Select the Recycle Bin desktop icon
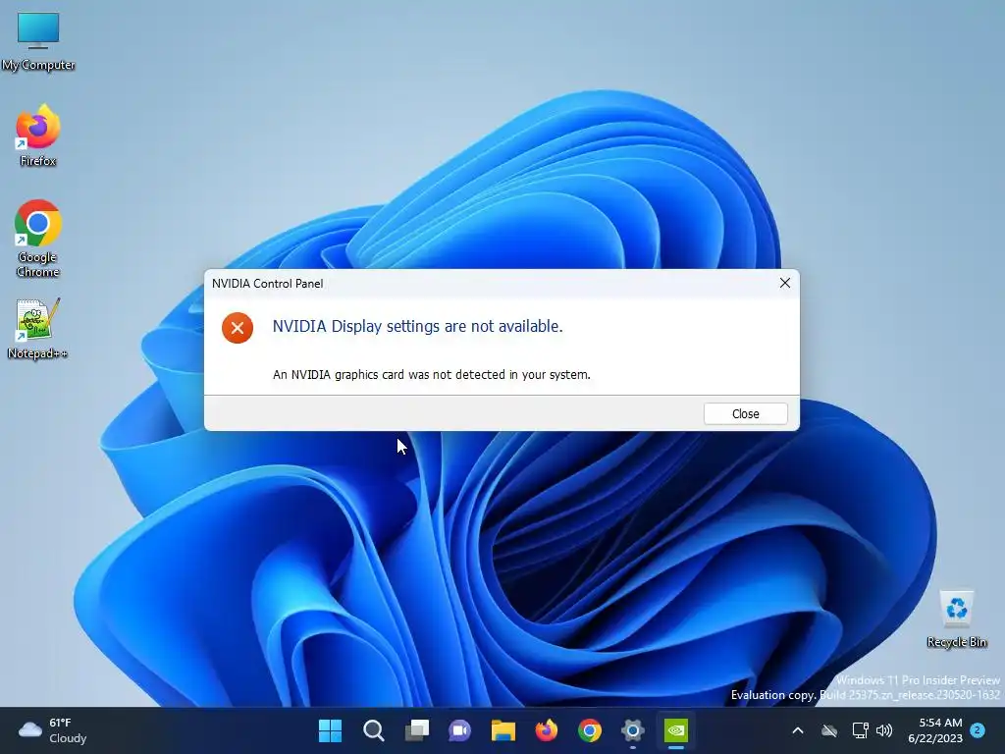This screenshot has height=754, width=1005. coord(956,619)
